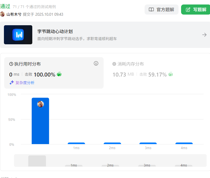Open the 官方题解 official solution

click(161, 10)
